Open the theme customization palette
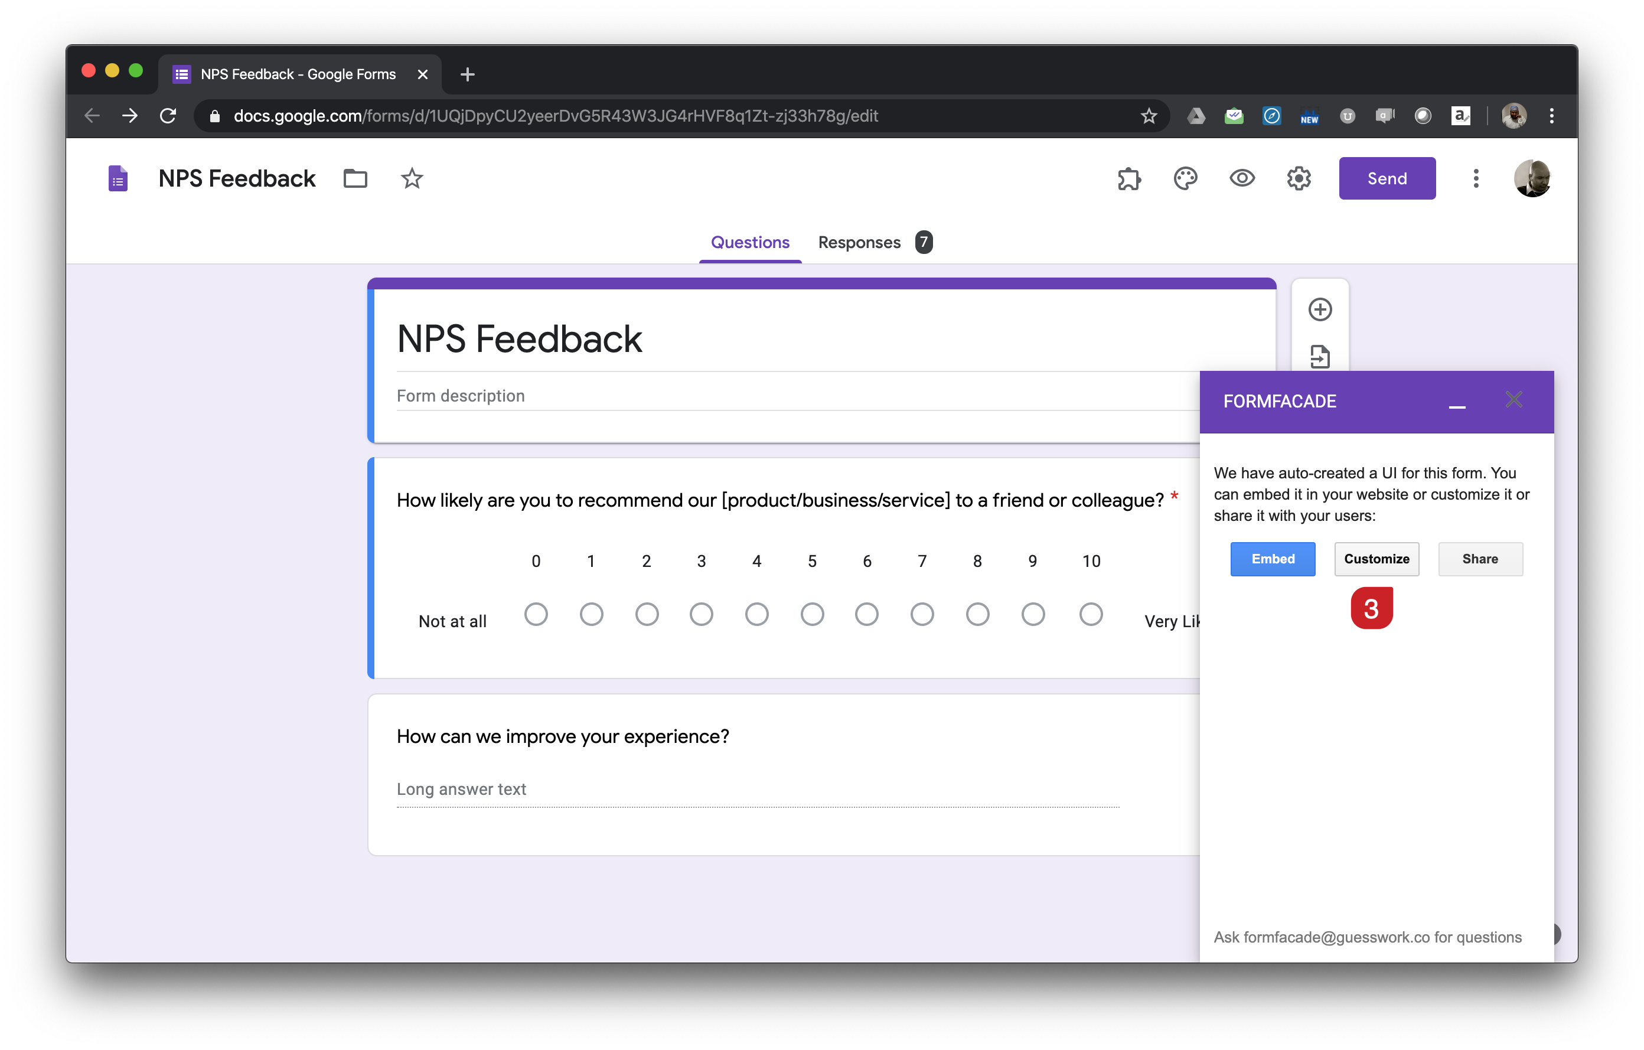This screenshot has width=1644, height=1050. (x=1186, y=178)
